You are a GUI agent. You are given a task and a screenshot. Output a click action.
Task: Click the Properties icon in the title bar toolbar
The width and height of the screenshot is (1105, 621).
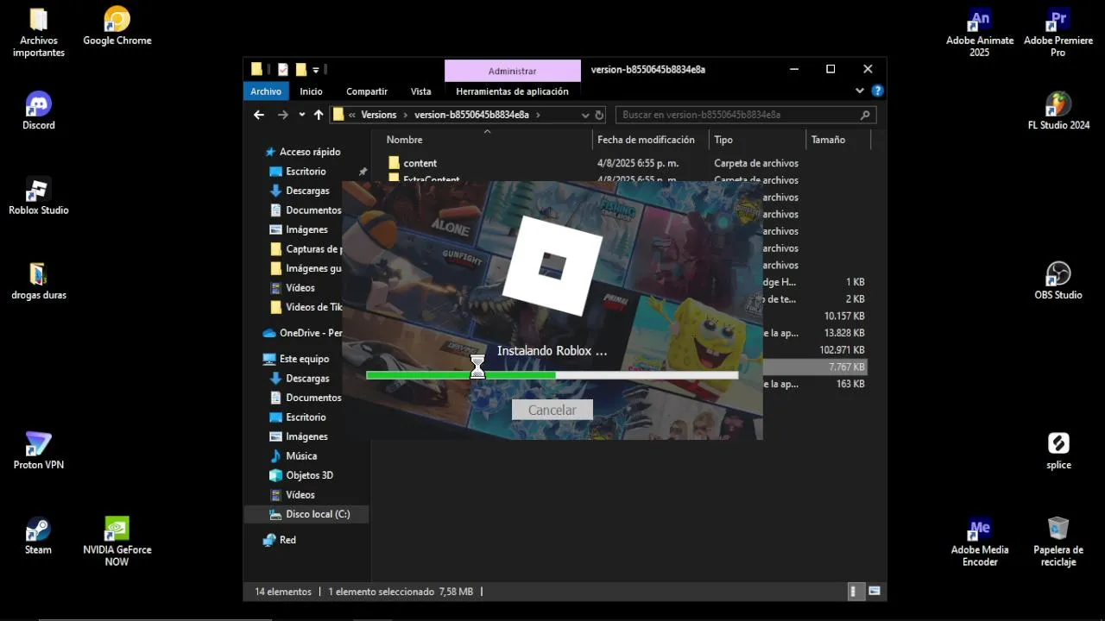(283, 69)
